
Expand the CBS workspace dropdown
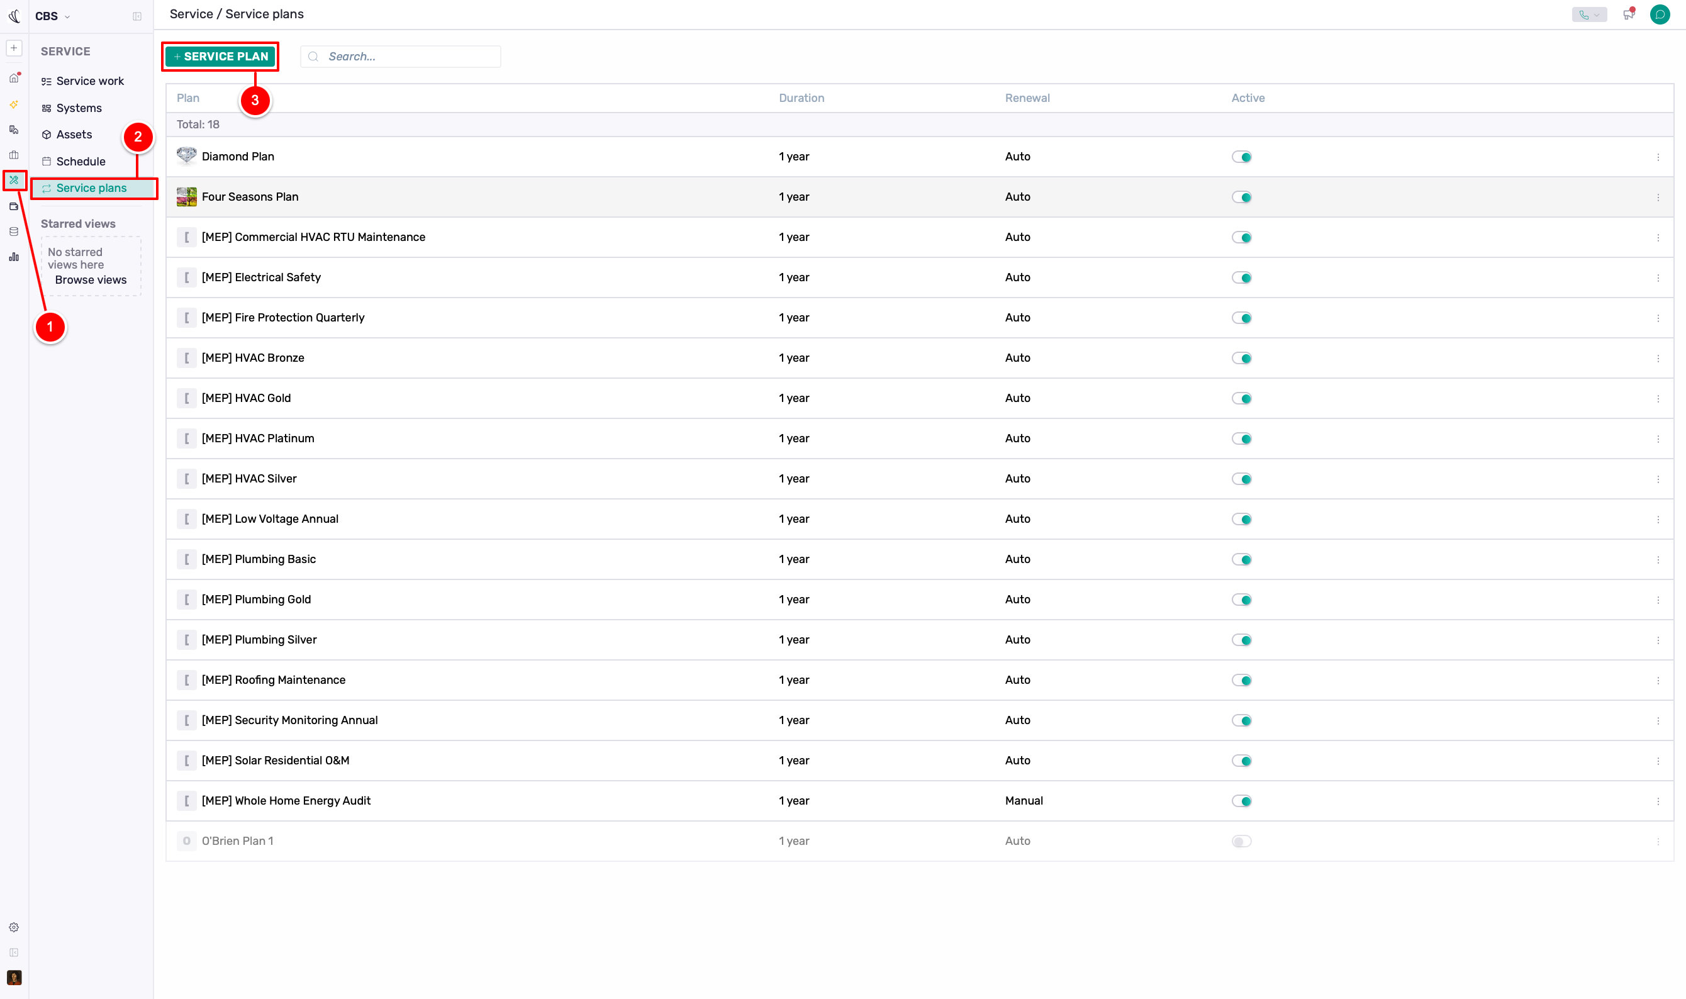(x=52, y=16)
